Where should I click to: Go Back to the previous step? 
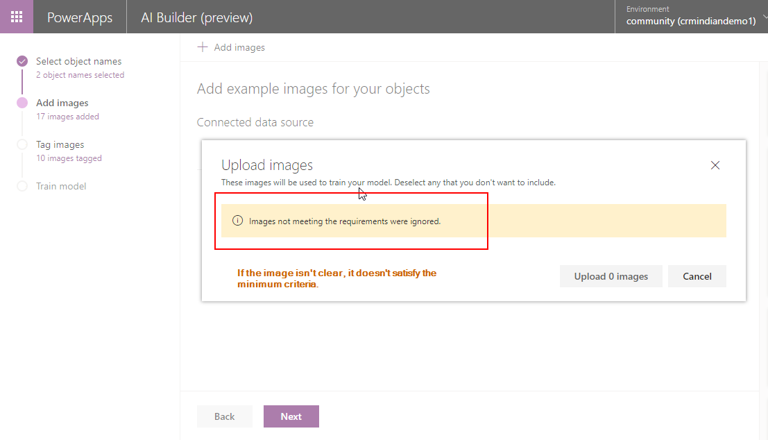224,416
